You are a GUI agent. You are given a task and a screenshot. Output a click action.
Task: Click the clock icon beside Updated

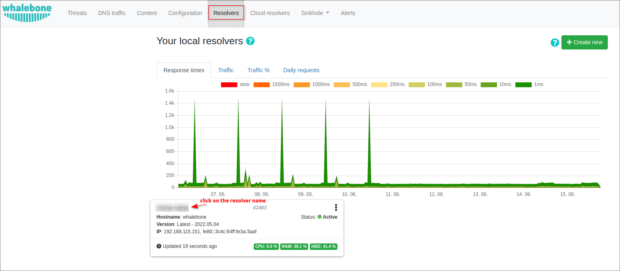point(159,246)
